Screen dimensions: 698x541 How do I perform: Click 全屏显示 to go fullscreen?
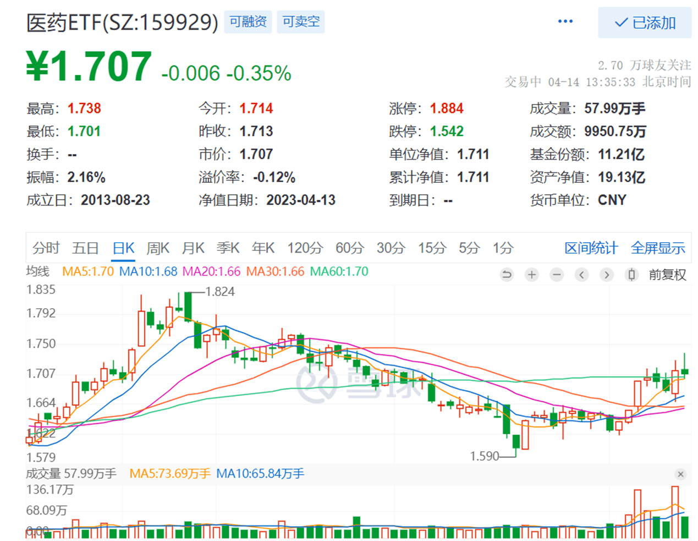click(658, 248)
